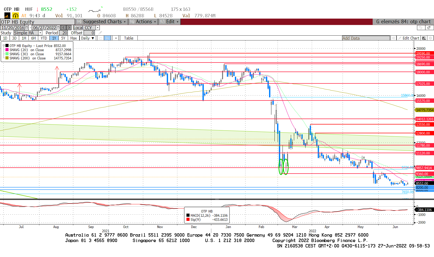Open the Suggested Charts menu

tap(102, 22)
